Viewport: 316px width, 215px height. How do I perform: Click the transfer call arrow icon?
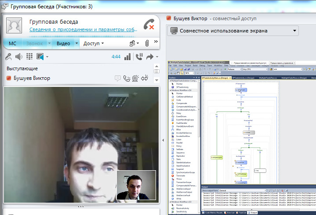tap(150, 57)
